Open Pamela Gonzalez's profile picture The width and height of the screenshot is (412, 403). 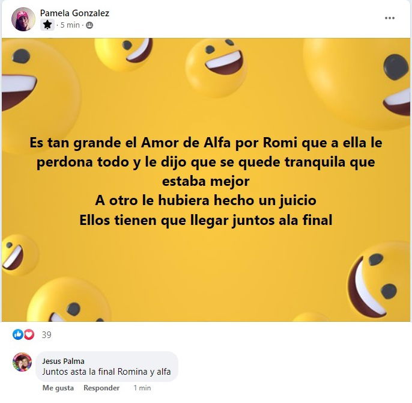23,19
